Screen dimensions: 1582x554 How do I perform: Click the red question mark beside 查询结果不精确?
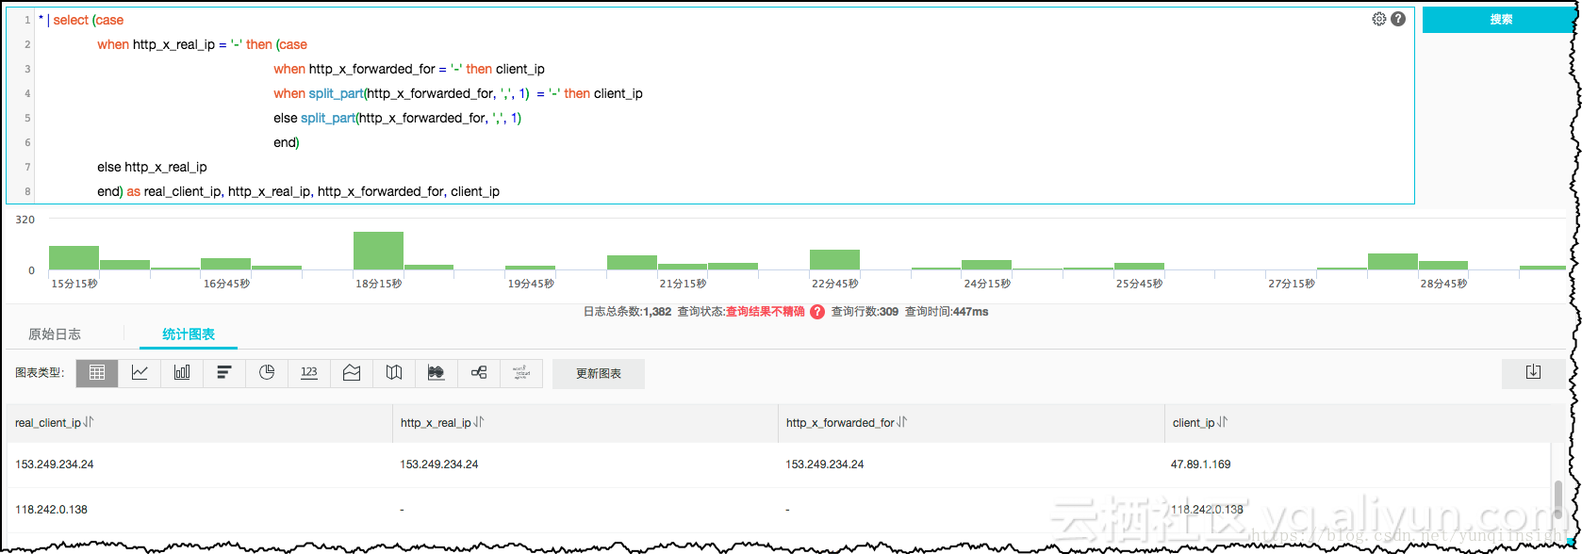[x=817, y=312]
